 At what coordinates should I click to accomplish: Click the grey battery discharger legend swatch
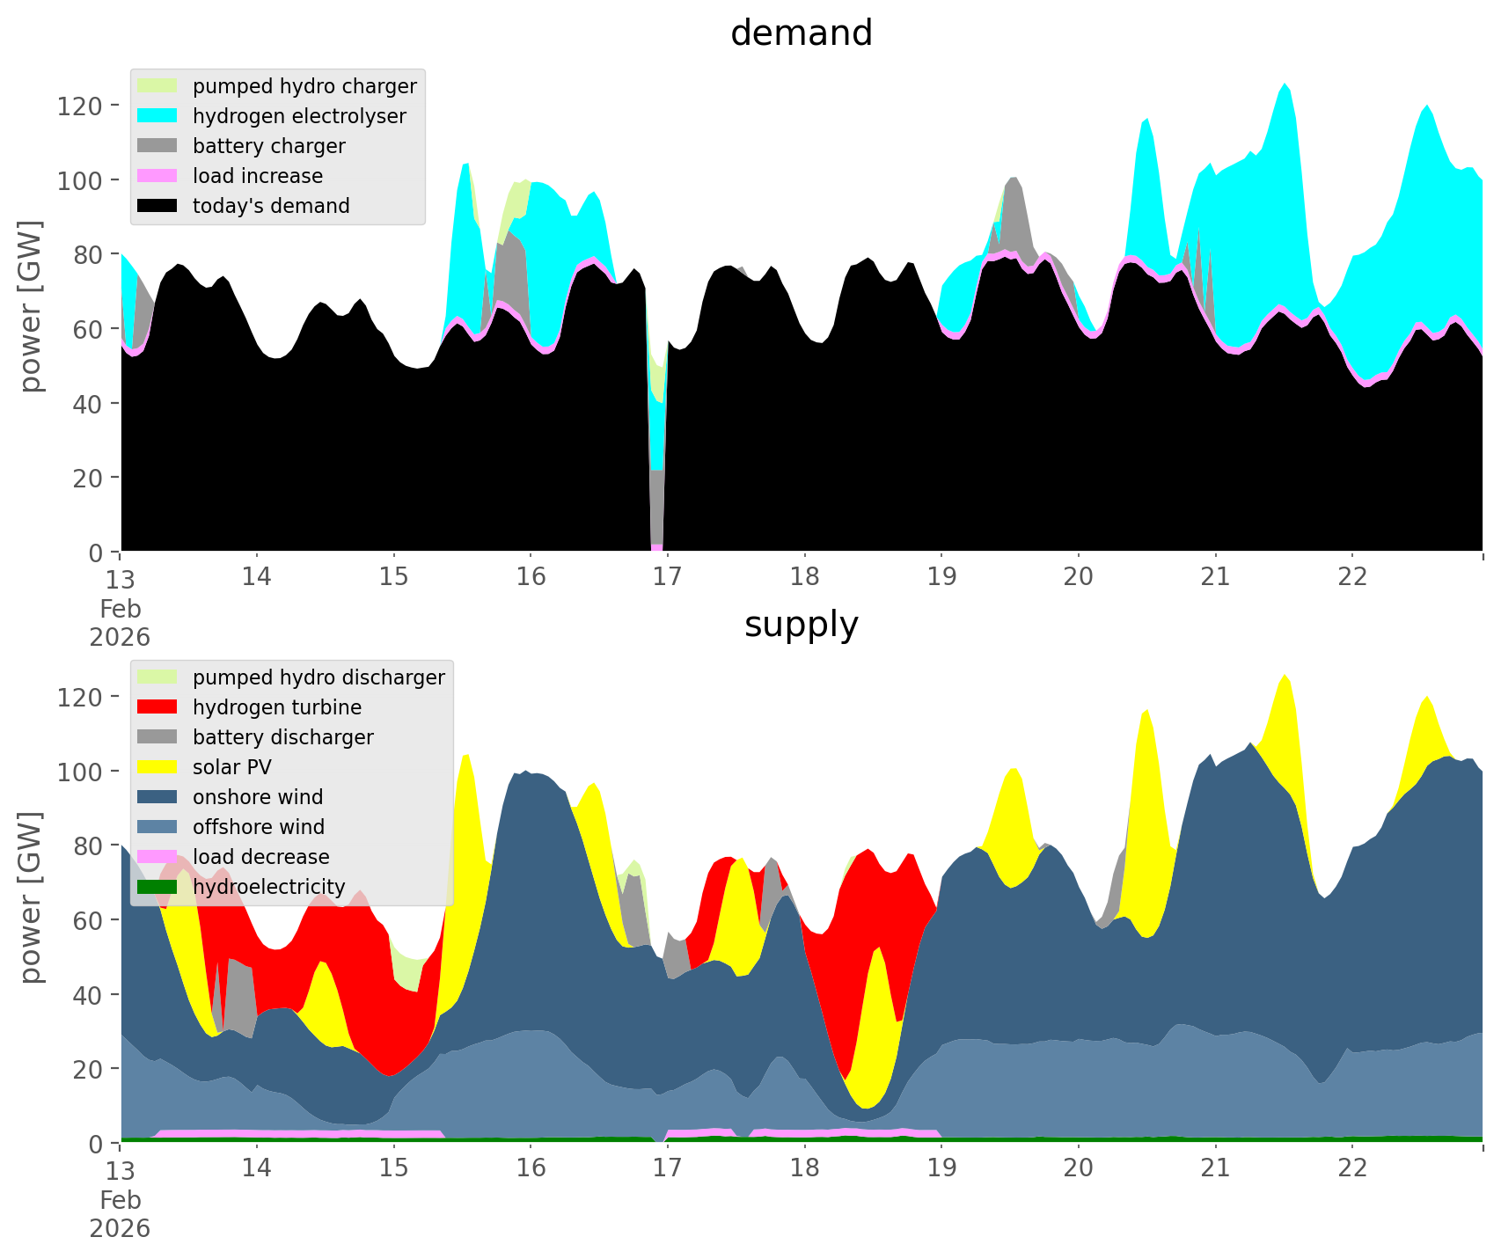[x=158, y=737]
